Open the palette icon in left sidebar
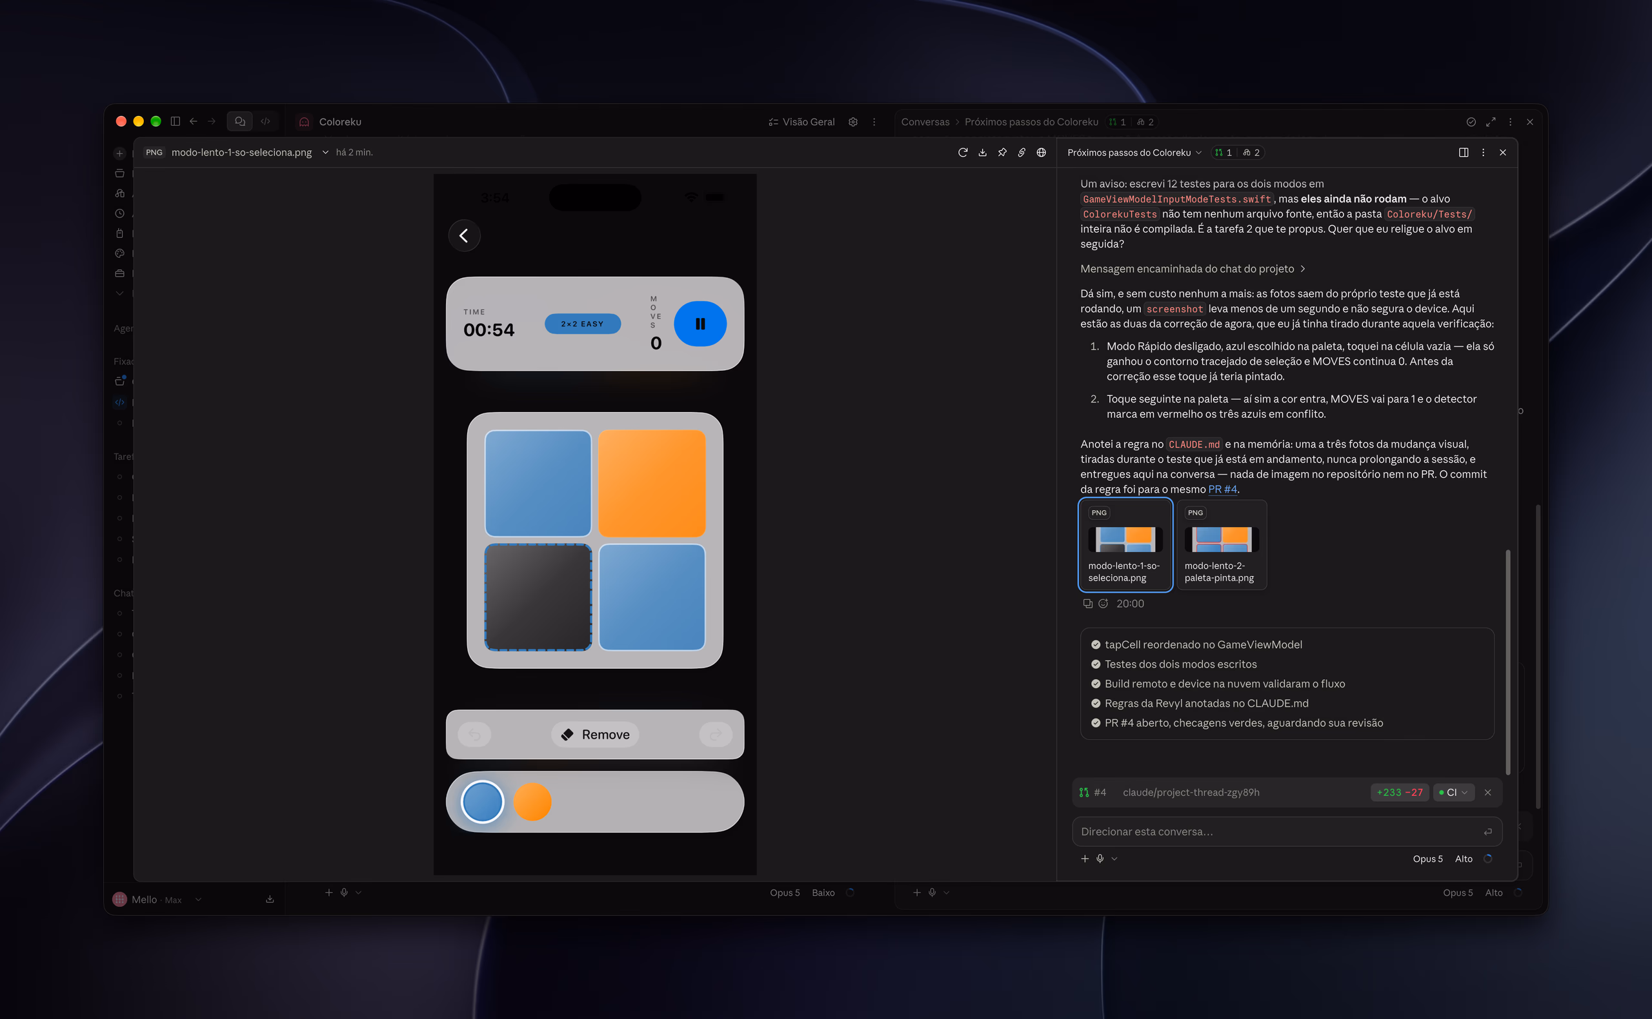This screenshot has height=1019, width=1652. click(119, 253)
